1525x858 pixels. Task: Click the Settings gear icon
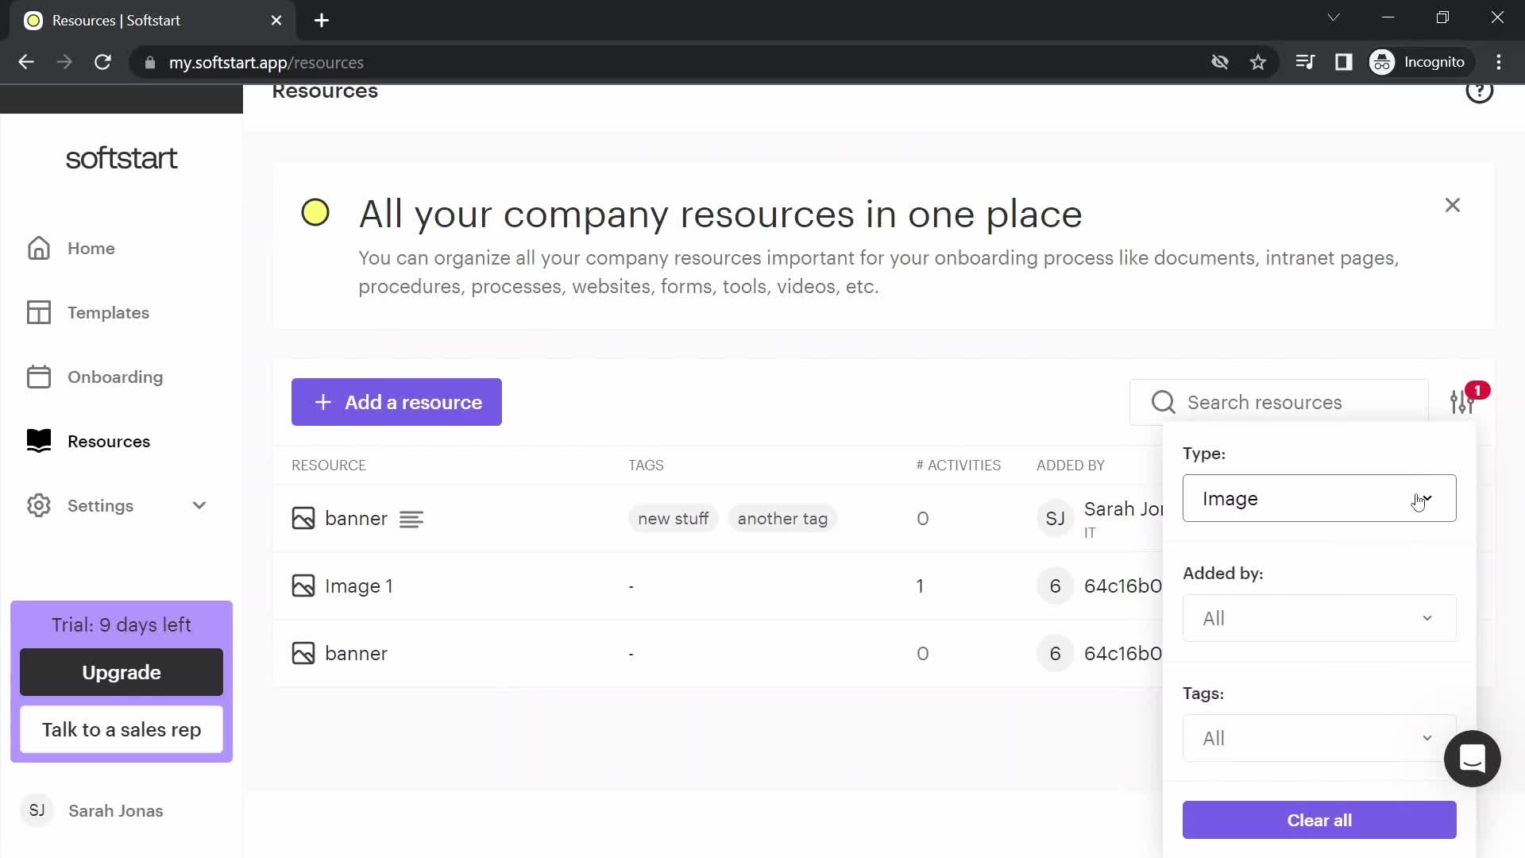pyautogui.click(x=38, y=506)
